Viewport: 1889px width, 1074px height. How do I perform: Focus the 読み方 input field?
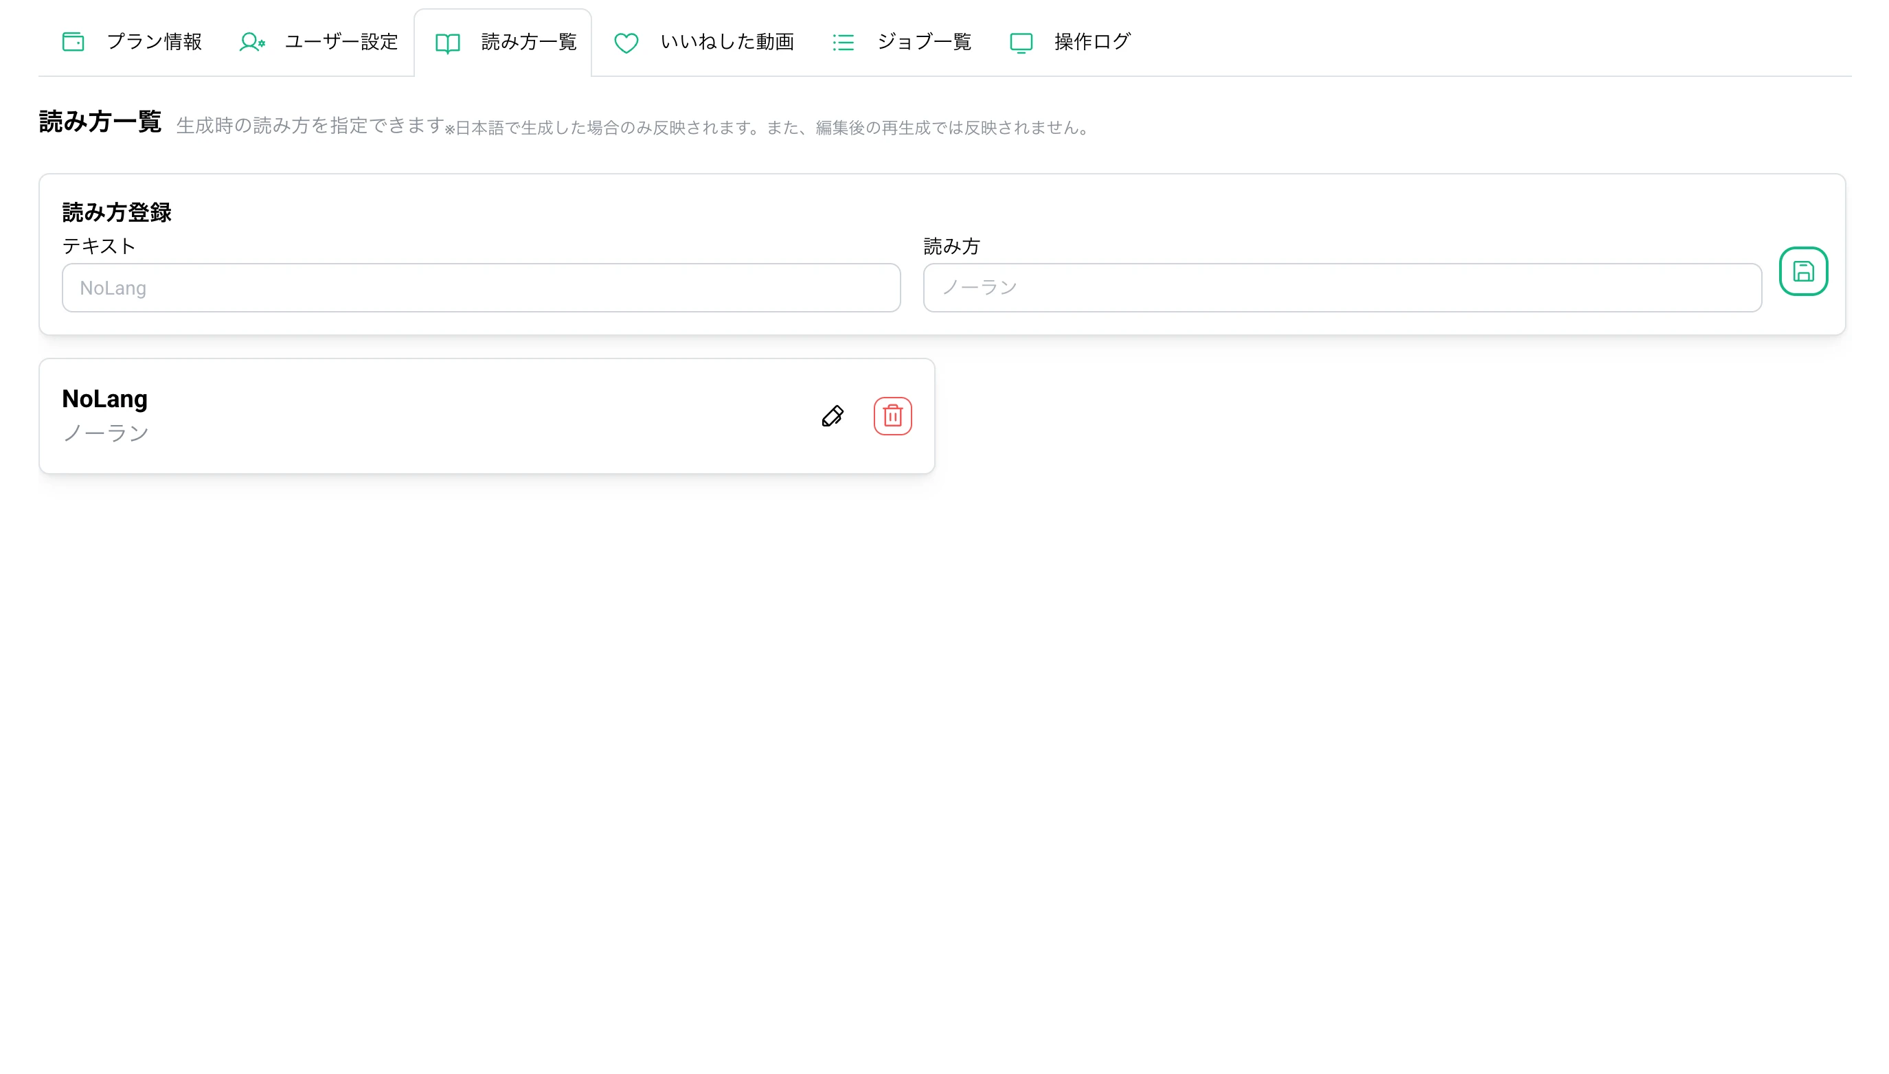coord(1342,288)
